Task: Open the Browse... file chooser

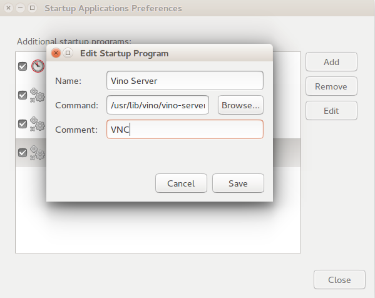Action: coord(240,105)
